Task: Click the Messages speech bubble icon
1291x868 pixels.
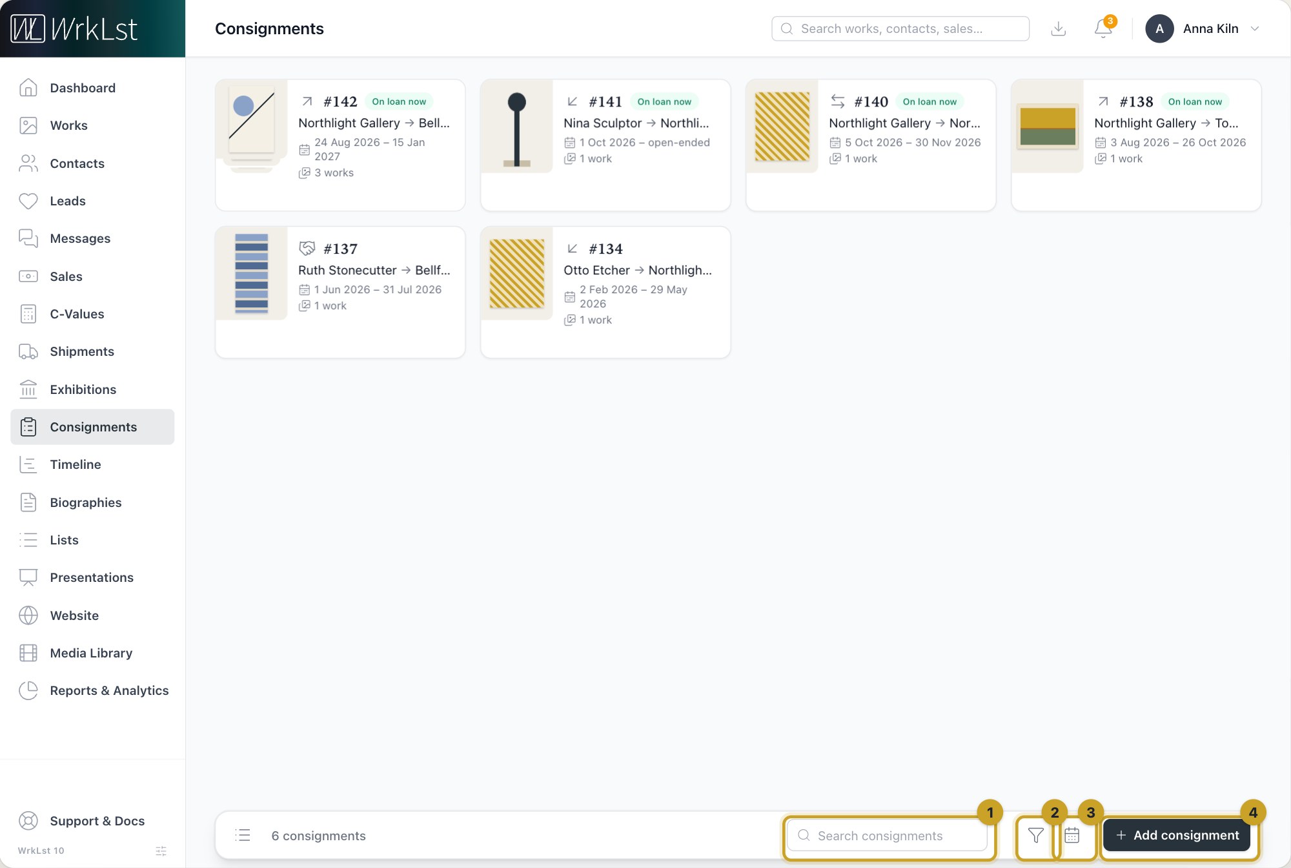Action: [28, 238]
